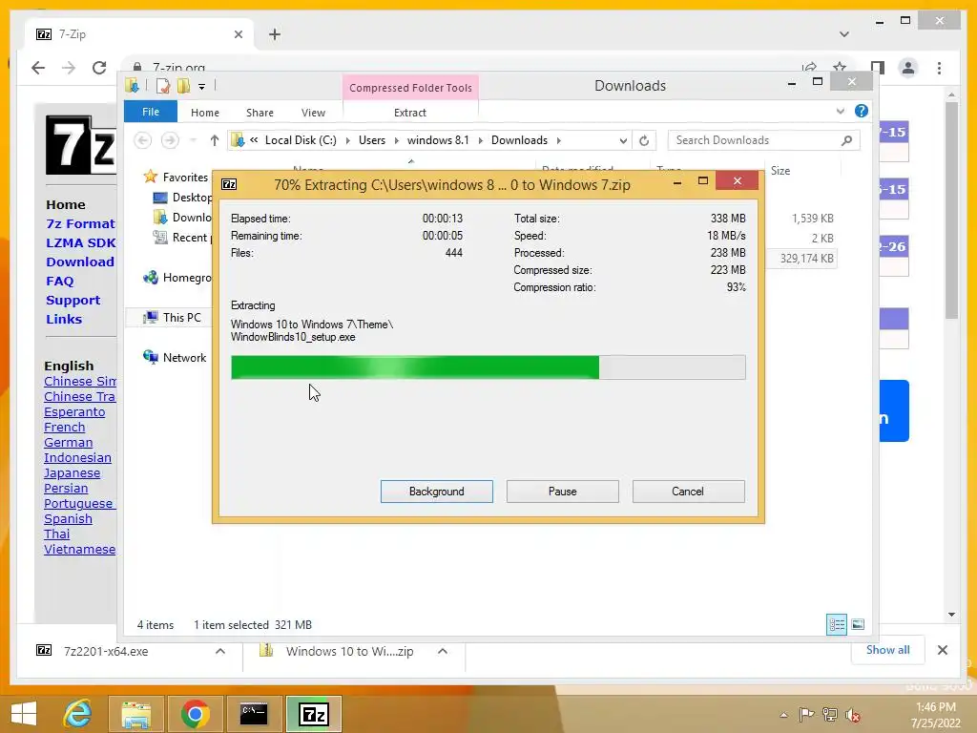Viewport: 977px width, 733px height.
Task: Click Properties icon in quick access toolbar
Action: pos(162,86)
